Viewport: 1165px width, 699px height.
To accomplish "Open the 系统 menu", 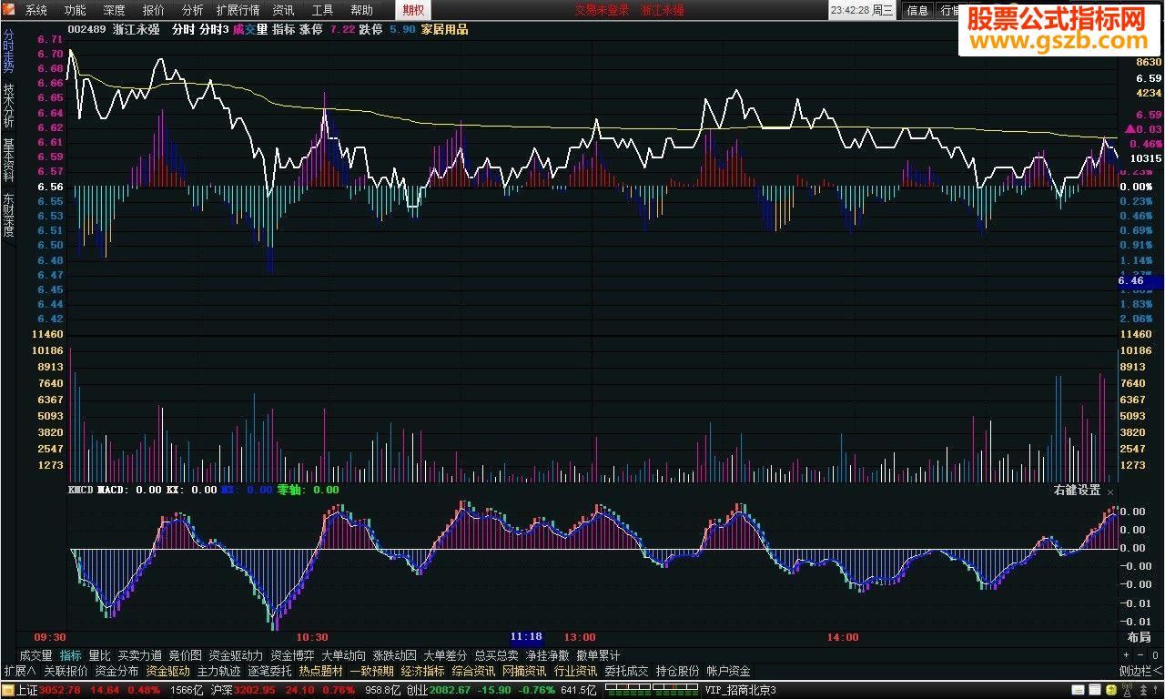I will [36, 10].
